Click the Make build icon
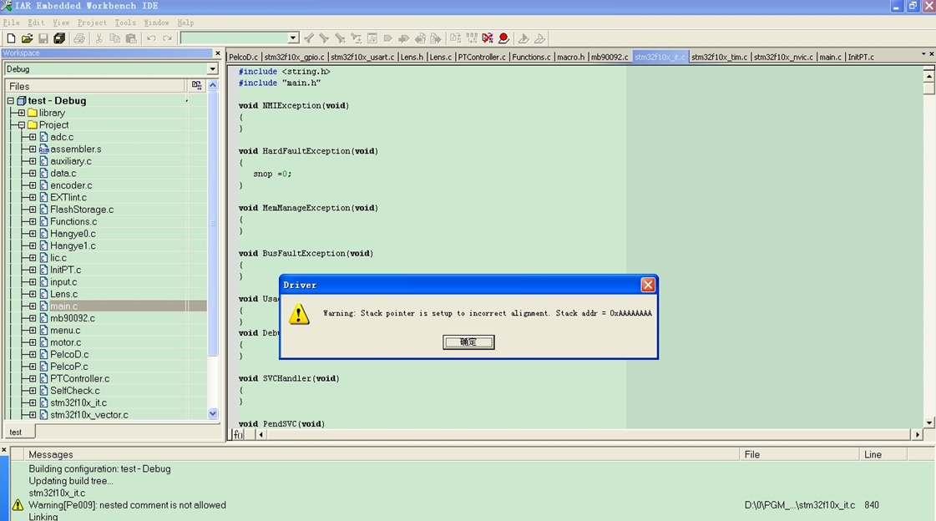The image size is (936, 521). [x=472, y=38]
